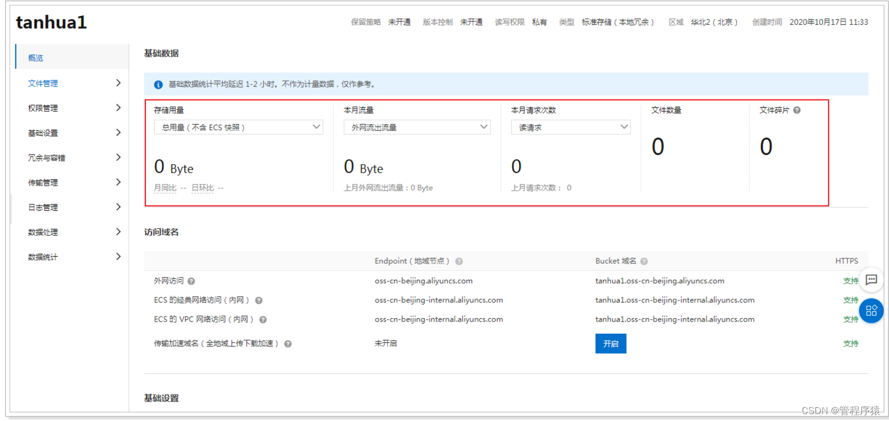889x421 pixels.
Task: Click 私有 read-write permission value
Action: click(539, 22)
